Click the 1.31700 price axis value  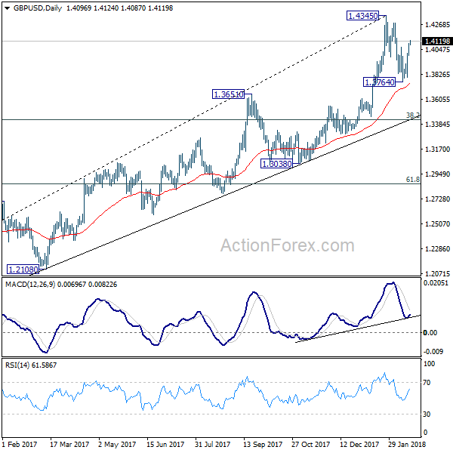click(x=437, y=149)
